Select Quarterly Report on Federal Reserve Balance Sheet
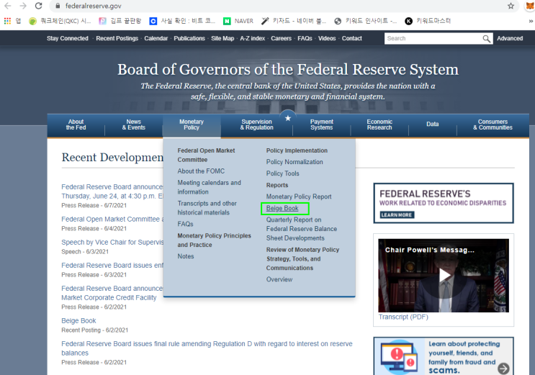This screenshot has height=375, width=535. (302, 229)
